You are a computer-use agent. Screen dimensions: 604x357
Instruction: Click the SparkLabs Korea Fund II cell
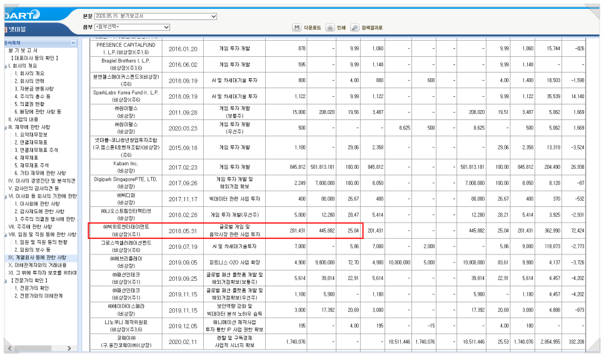pyautogui.click(x=126, y=96)
